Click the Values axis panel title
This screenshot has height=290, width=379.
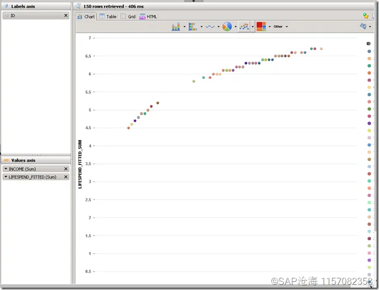(x=23, y=160)
